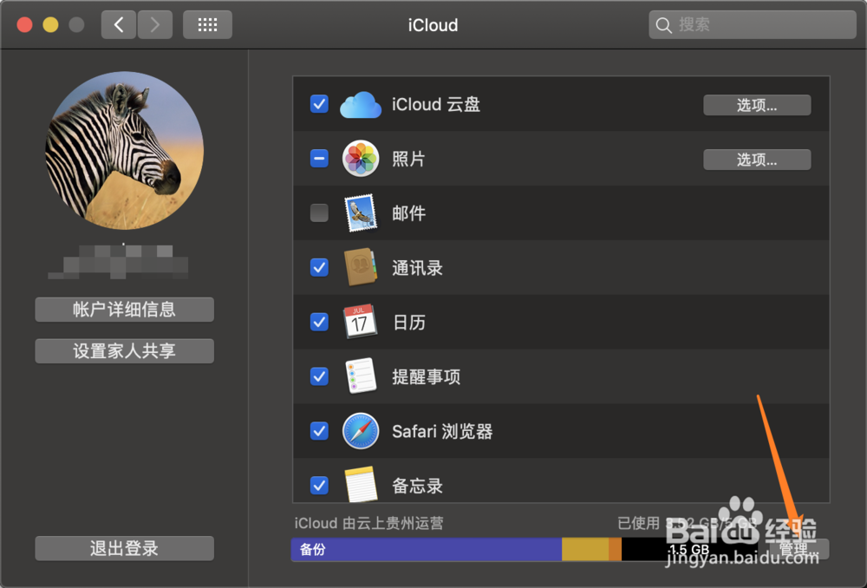The image size is (867, 588).
Task: Click inside the 搜索 search field
Action: [x=751, y=24]
